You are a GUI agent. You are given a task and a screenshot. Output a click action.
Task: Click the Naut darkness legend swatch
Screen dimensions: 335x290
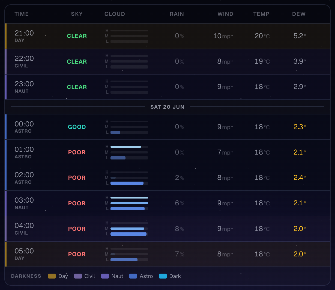coord(105,276)
